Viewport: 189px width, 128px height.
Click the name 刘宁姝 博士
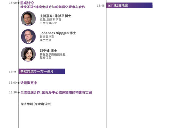pyautogui.click(x=49, y=51)
